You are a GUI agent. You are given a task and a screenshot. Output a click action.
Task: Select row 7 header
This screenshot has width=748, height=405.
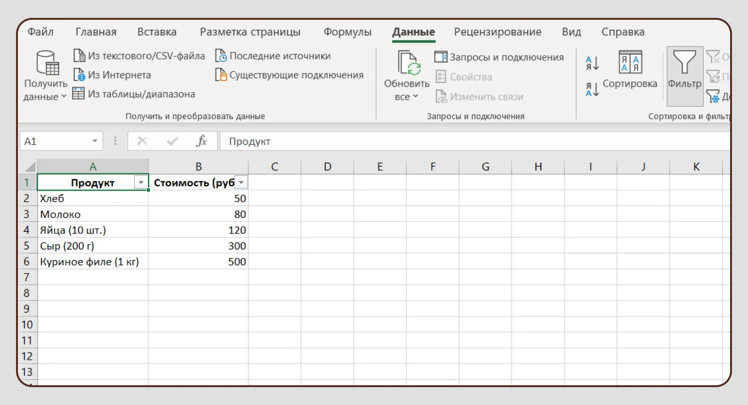click(27, 277)
